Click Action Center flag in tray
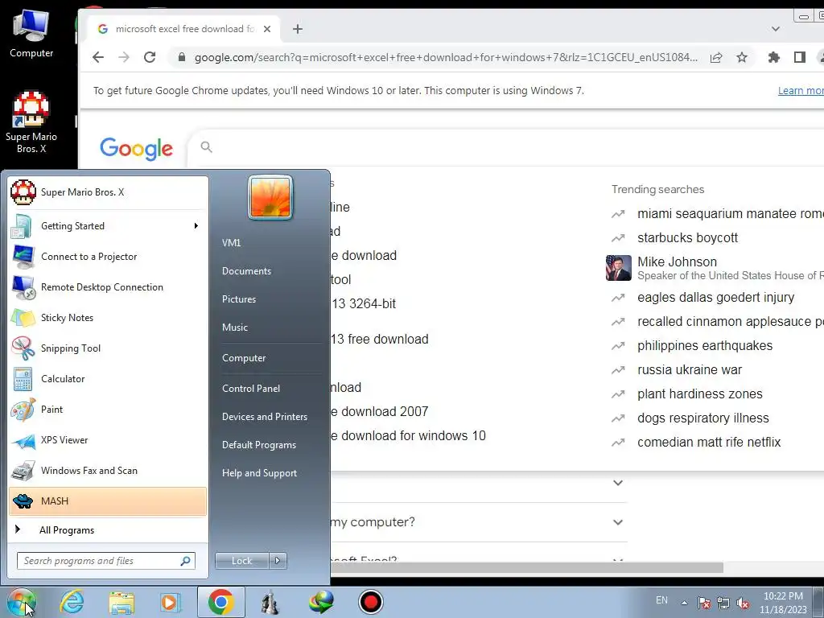The height and width of the screenshot is (618, 824). coord(703,603)
